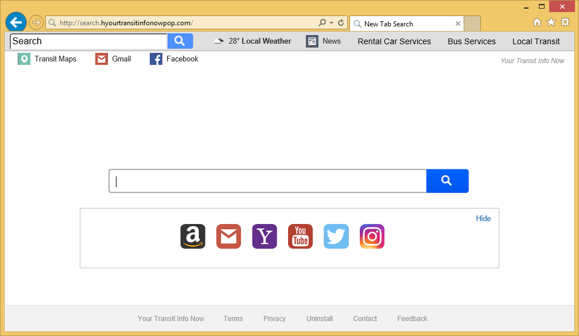Maximize the browser window
This screenshot has width=579, height=336.
542,7
